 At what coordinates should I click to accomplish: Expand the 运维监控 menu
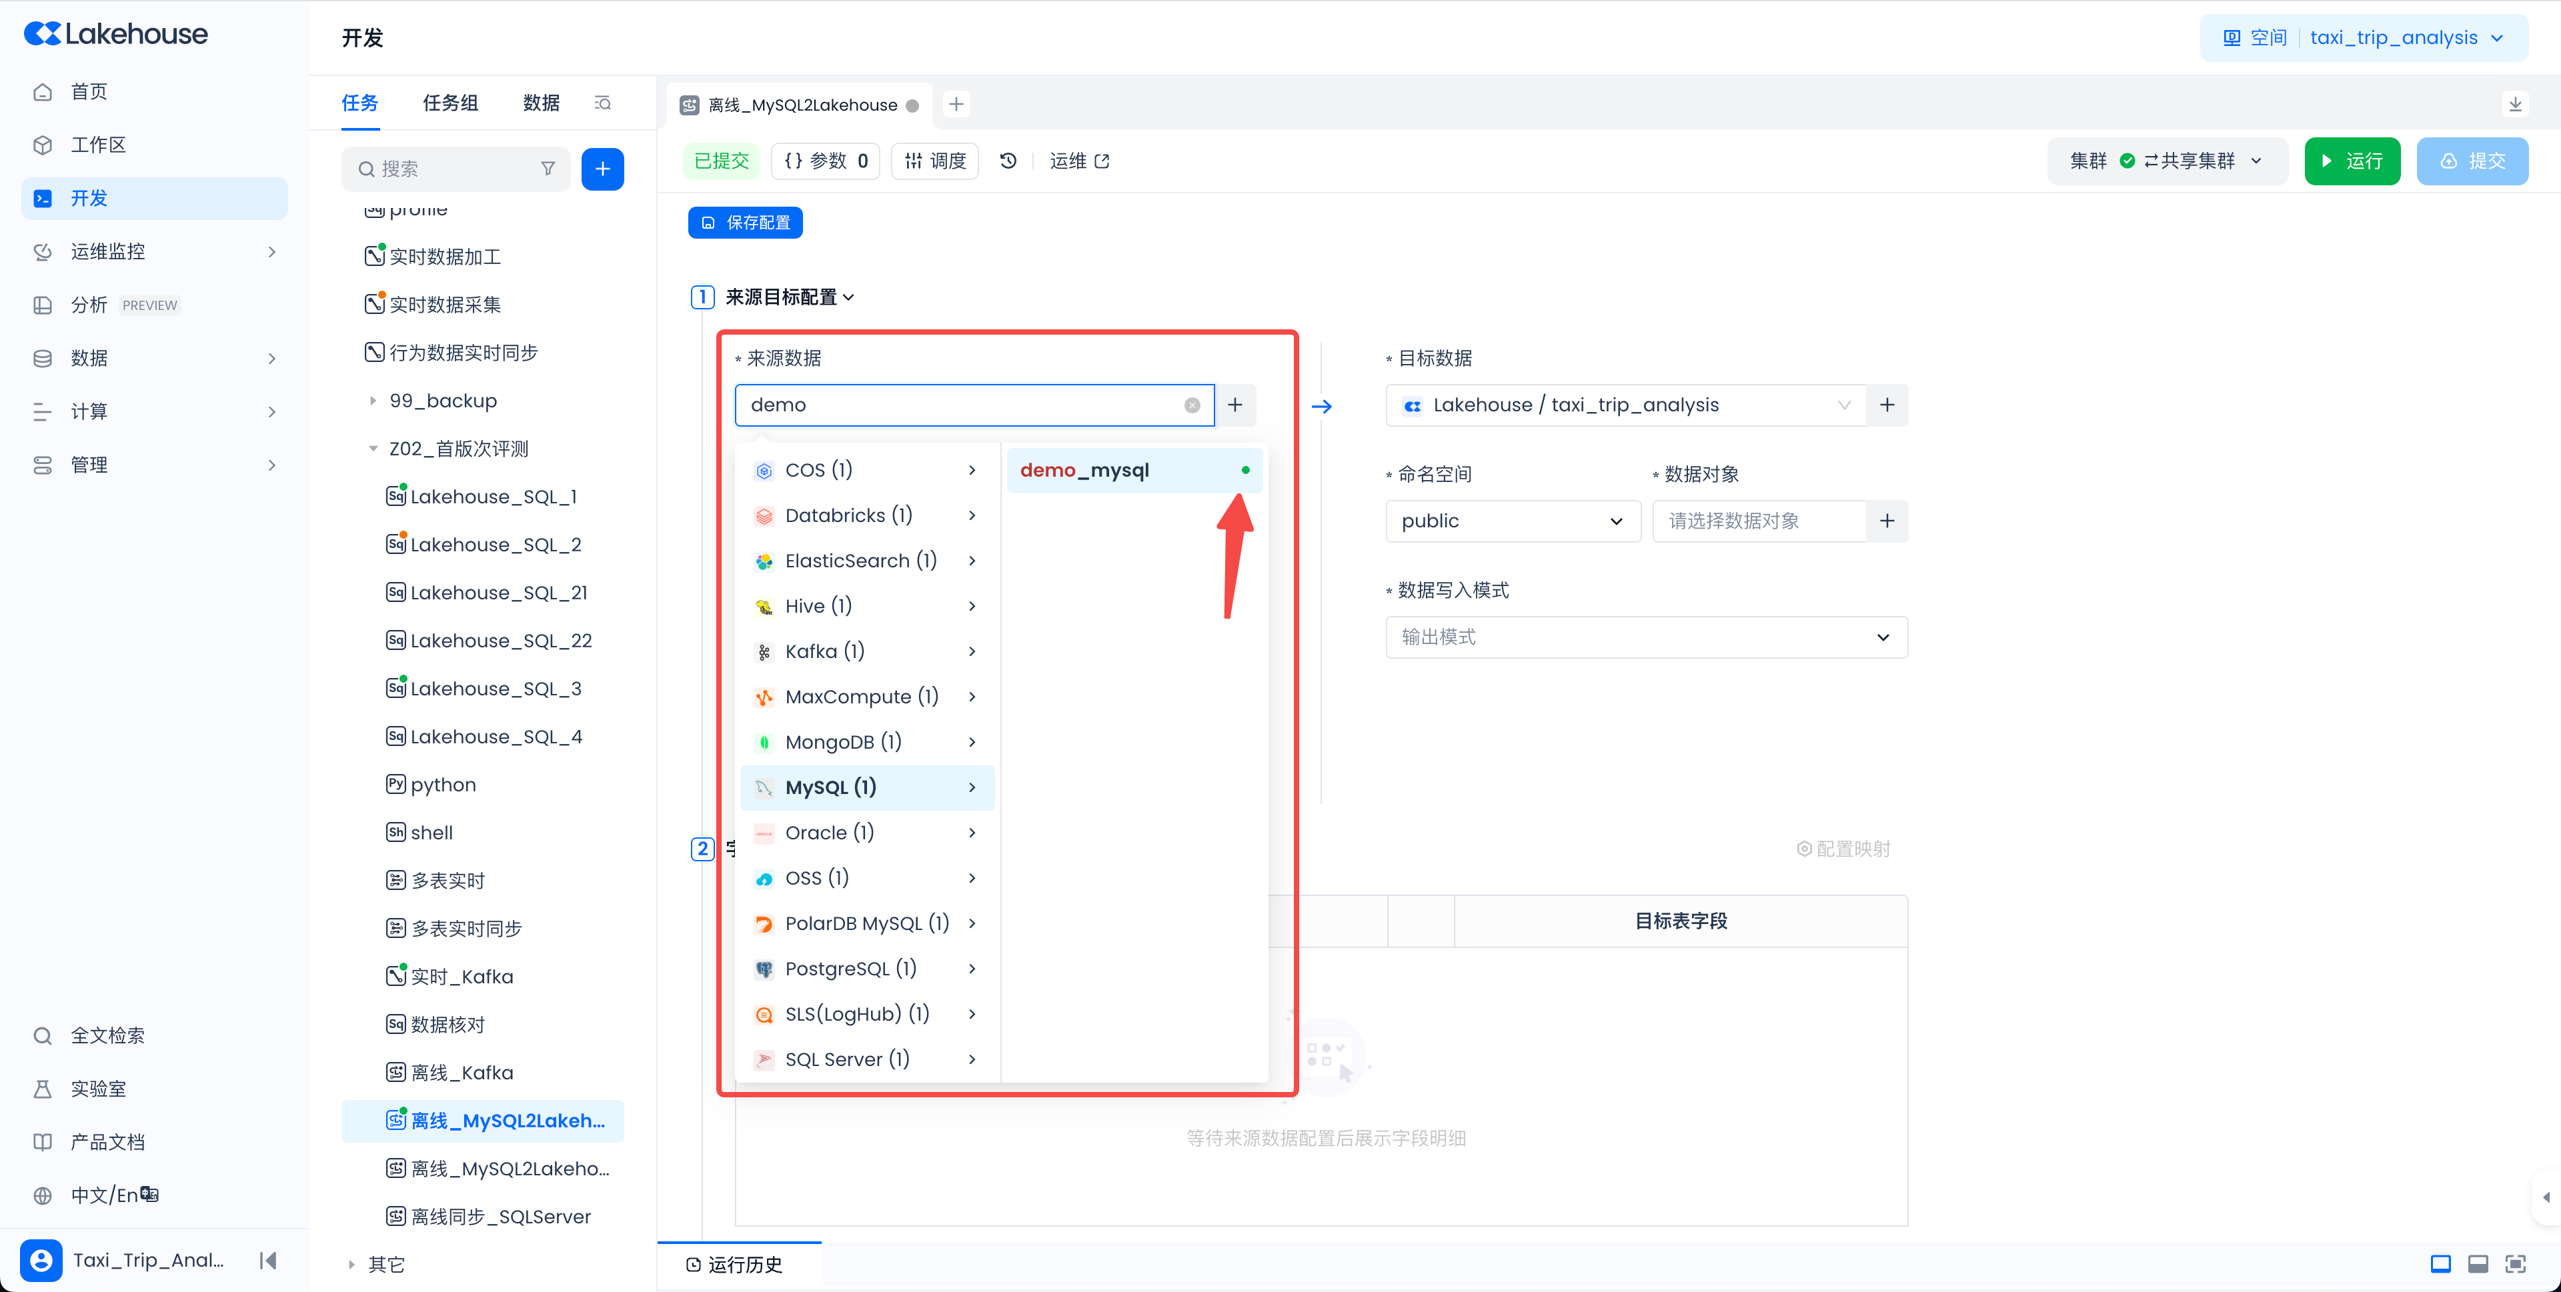(x=154, y=253)
